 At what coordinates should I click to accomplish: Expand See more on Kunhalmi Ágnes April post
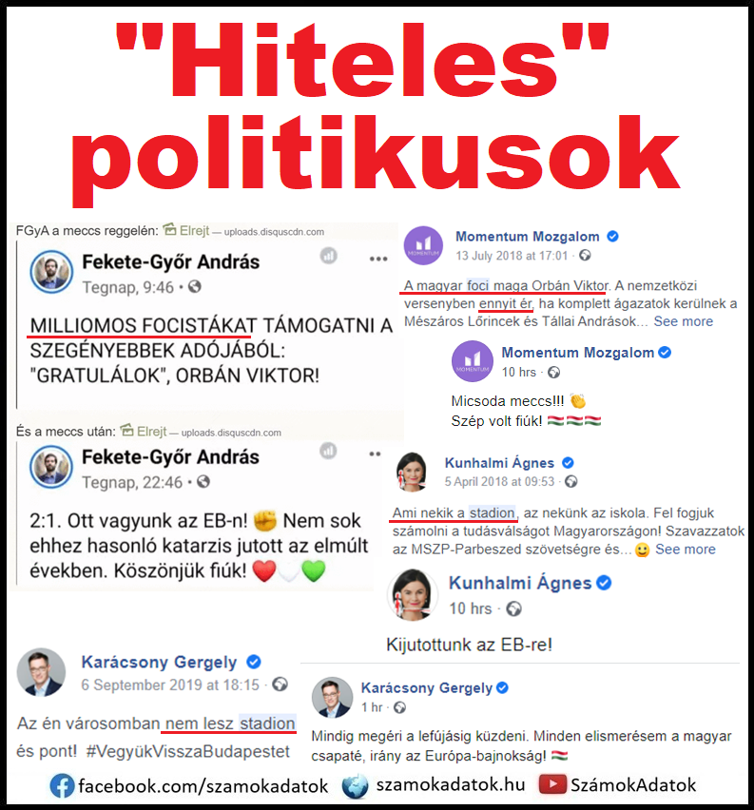[686, 550]
